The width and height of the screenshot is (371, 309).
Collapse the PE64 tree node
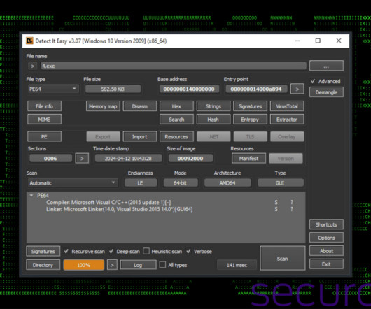click(31, 195)
